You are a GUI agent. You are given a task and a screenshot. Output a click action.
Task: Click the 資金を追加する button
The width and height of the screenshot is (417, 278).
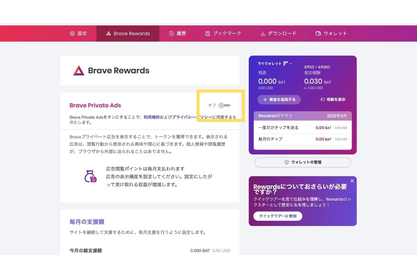point(279,99)
